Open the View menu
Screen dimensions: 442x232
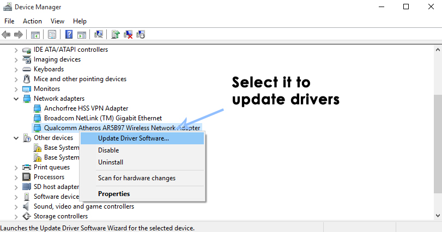[57, 21]
